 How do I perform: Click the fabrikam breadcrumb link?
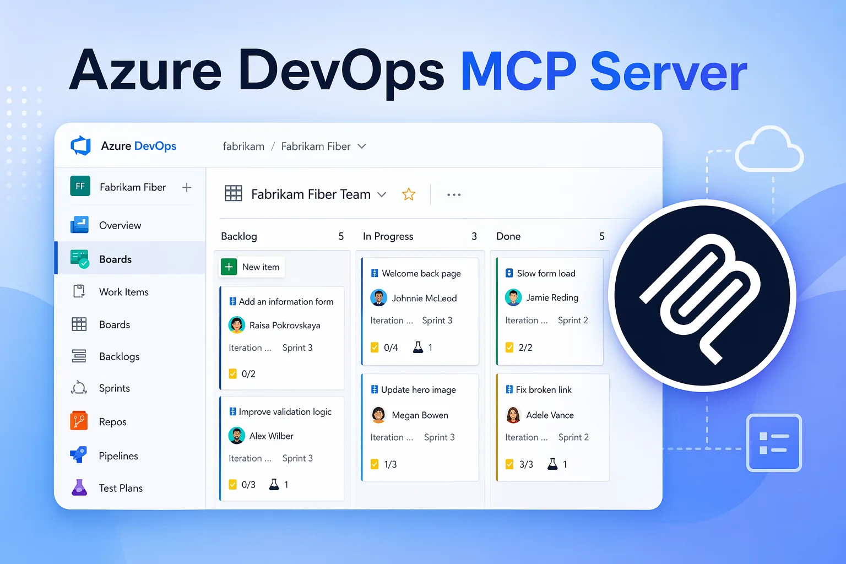pos(243,146)
